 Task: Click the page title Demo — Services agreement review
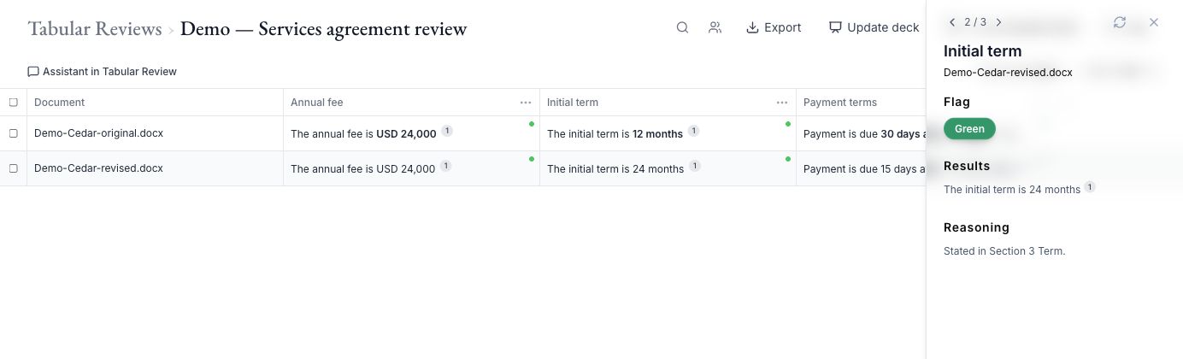click(x=324, y=29)
